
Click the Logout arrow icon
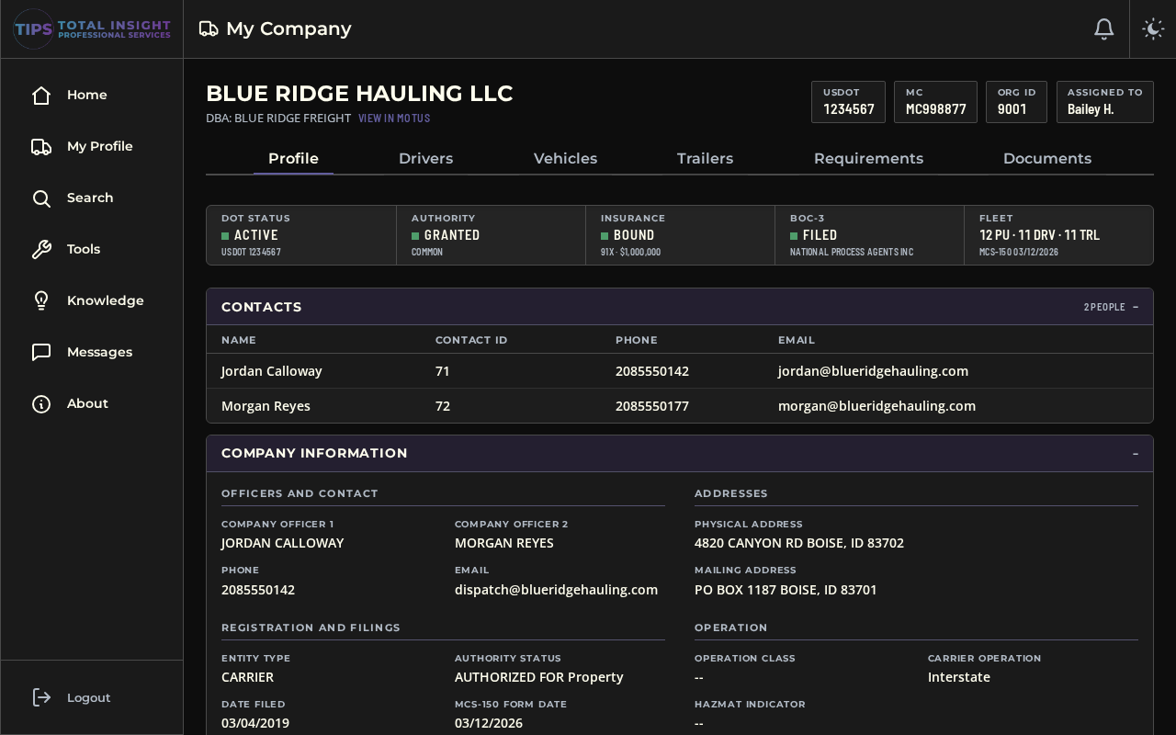tap(41, 698)
